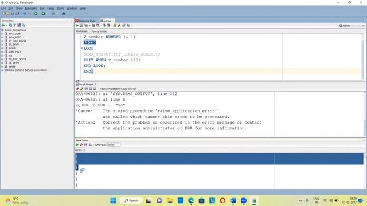Expand the suresh connection node

pos(2,48)
